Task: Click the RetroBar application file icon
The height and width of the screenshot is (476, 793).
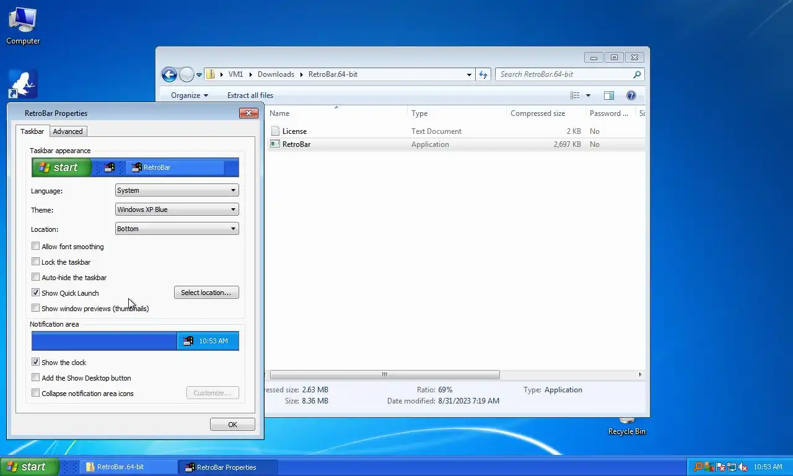Action: 275,144
